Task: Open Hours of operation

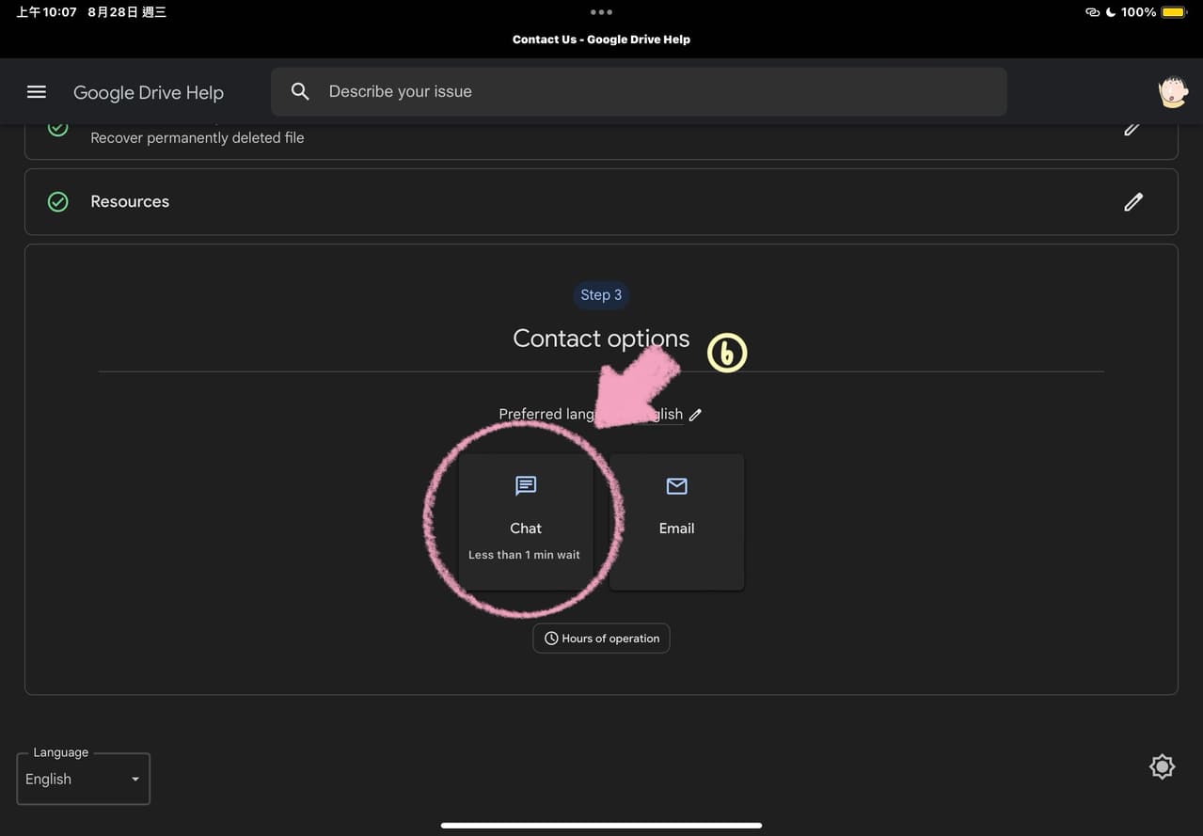Action: (x=601, y=638)
